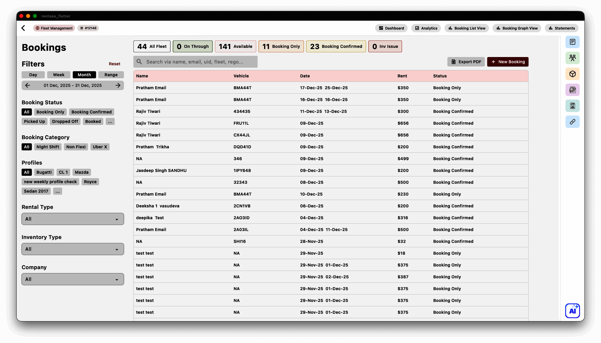
Task: Click the blue chain link icon
Action: (x=572, y=122)
